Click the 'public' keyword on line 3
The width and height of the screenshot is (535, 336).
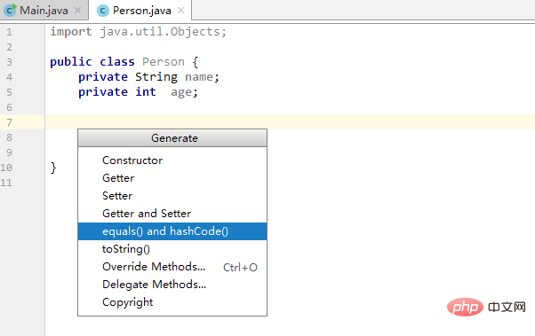point(71,62)
